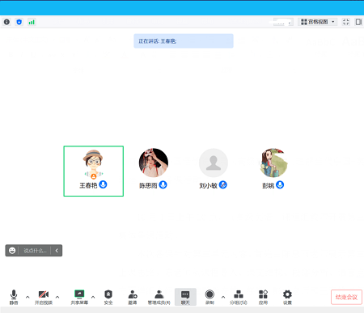Viewport: 364px width, 313px height.
Task: Click 陈思雨's microphone status icon
Action: coord(163,184)
